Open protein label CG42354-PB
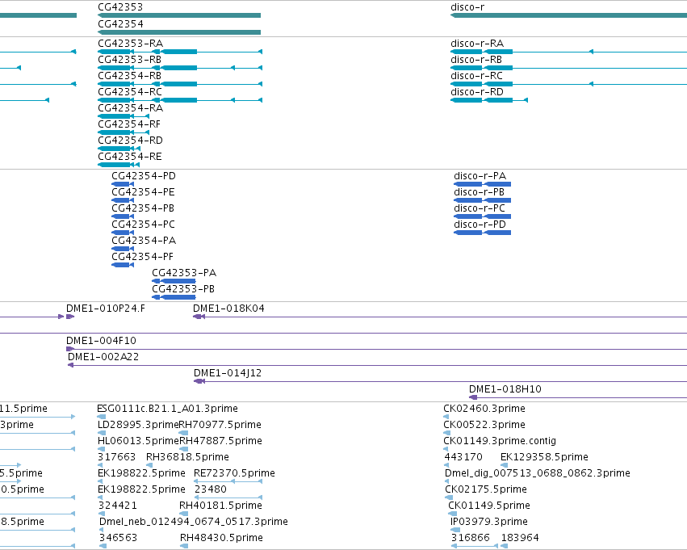 pos(143,208)
